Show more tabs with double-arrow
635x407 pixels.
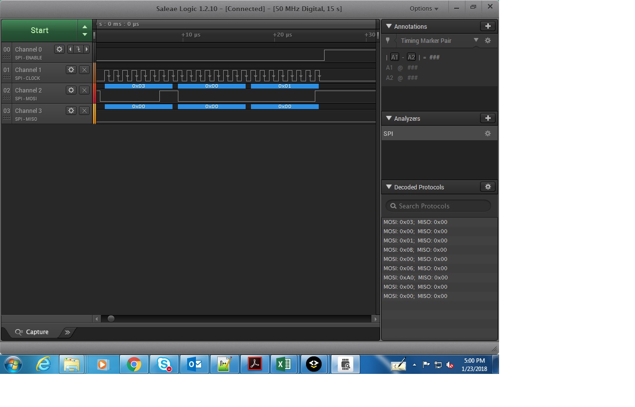[67, 333]
